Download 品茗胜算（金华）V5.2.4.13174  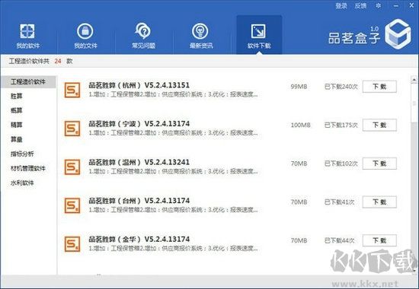pos(379,240)
